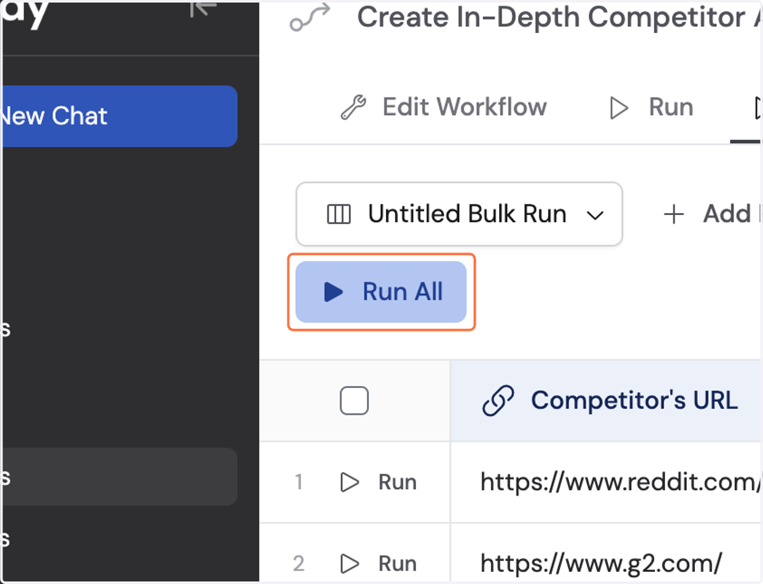The image size is (763, 584).
Task: Click the columns icon in Untitled Bulk Run
Action: 338,215
